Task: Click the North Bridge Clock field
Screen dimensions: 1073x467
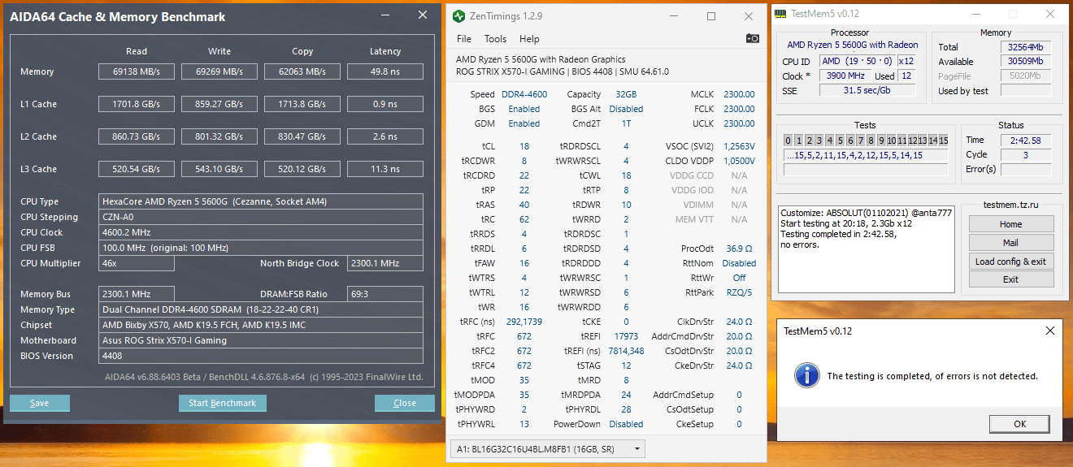Action: [385, 263]
